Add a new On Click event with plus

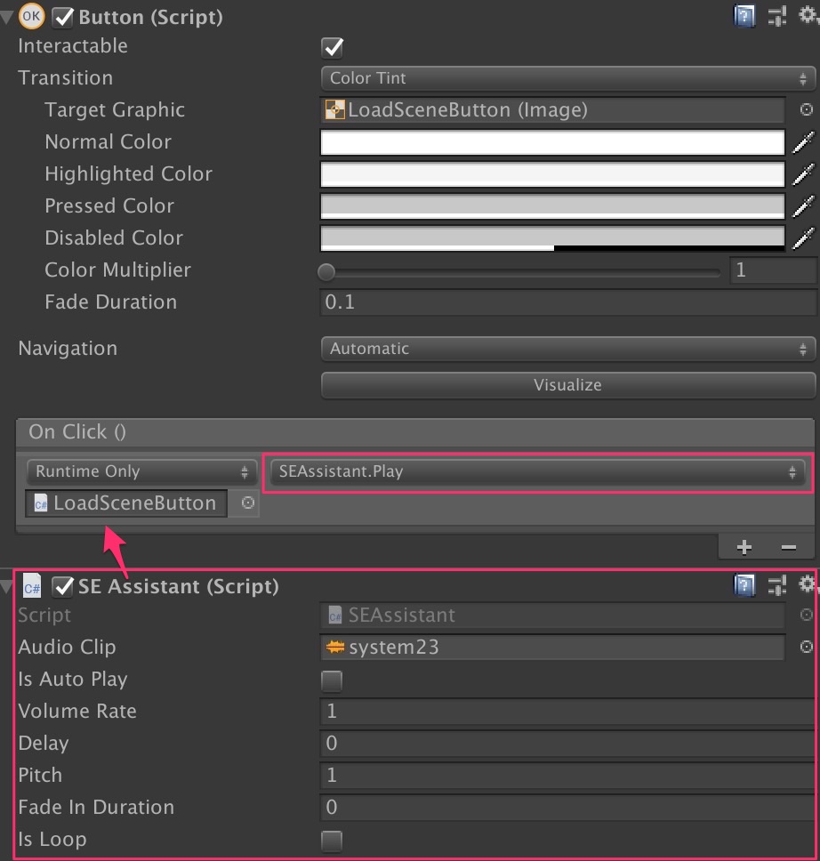744,547
